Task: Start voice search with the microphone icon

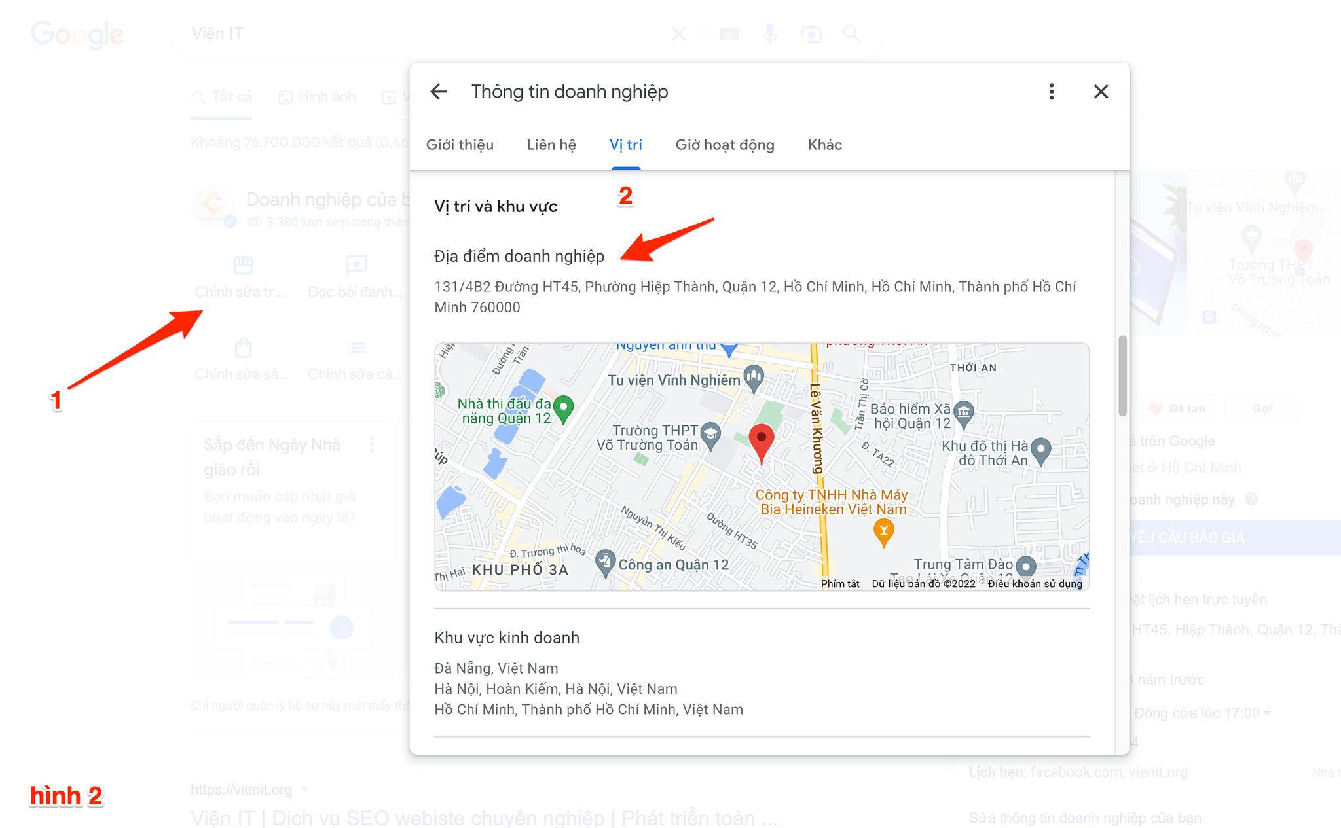Action: pyautogui.click(x=771, y=33)
